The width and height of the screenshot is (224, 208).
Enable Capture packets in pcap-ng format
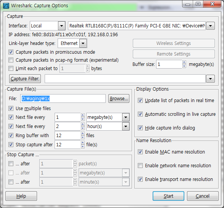(x=11, y=60)
